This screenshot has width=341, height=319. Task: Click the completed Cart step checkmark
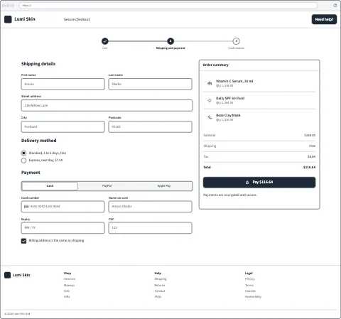click(105, 41)
